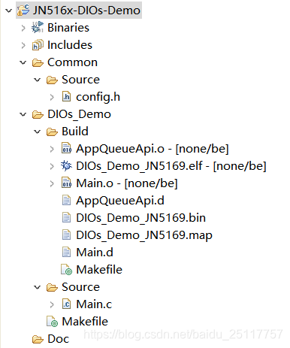Click the folder icon of Source under Common
The height and width of the screenshot is (348, 290).
[52, 80]
